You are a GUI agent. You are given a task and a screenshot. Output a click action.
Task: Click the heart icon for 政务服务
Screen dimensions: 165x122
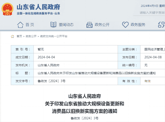point(125,25)
